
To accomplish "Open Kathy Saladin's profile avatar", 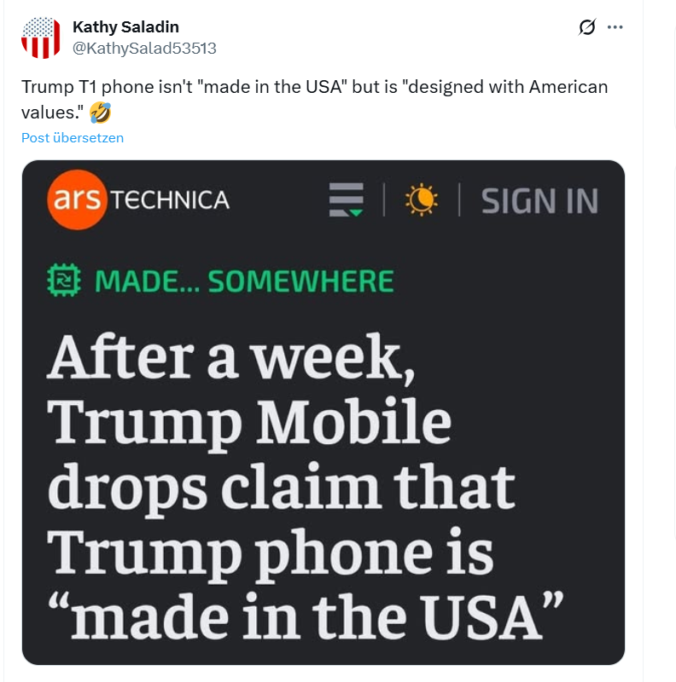I will [x=41, y=38].
